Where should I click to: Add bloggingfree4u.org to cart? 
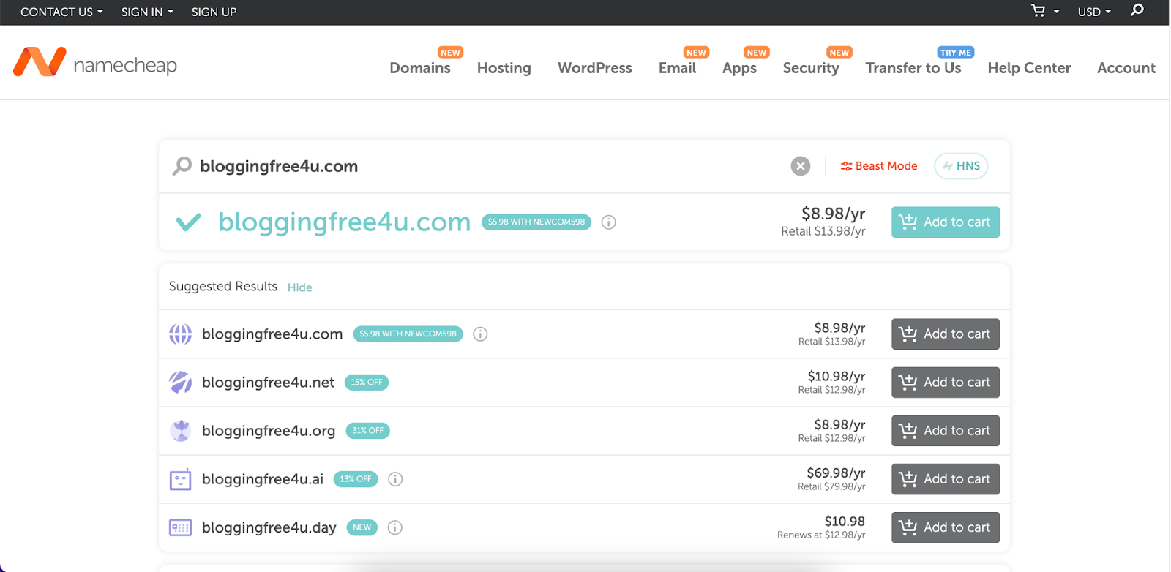946,431
